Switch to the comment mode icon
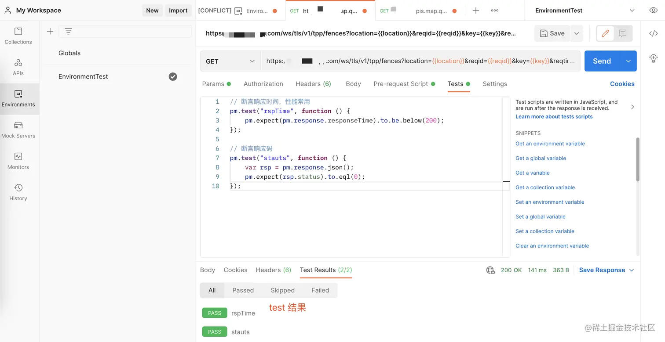Viewport: 665px width, 342px height. click(622, 33)
